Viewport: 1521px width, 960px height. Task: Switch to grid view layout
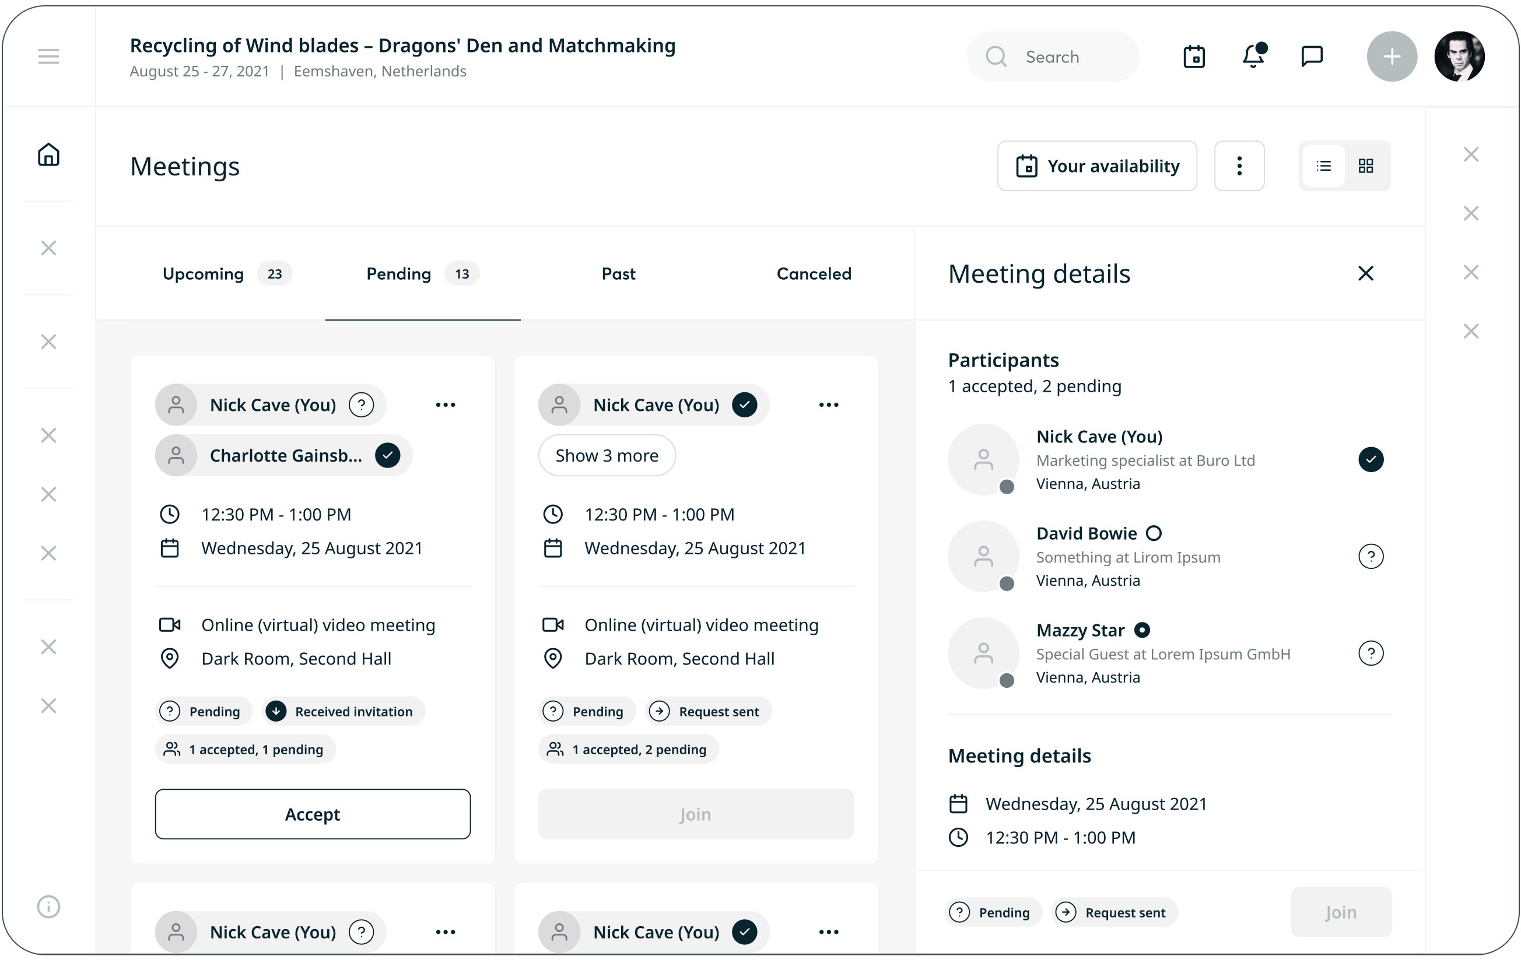(1366, 166)
